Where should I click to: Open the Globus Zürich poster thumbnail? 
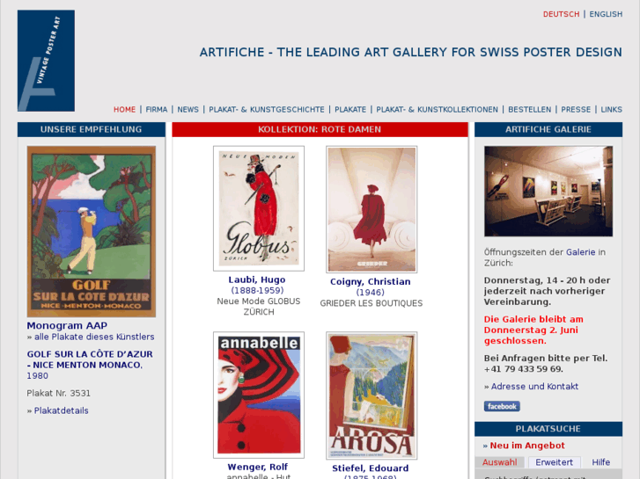[259, 208]
